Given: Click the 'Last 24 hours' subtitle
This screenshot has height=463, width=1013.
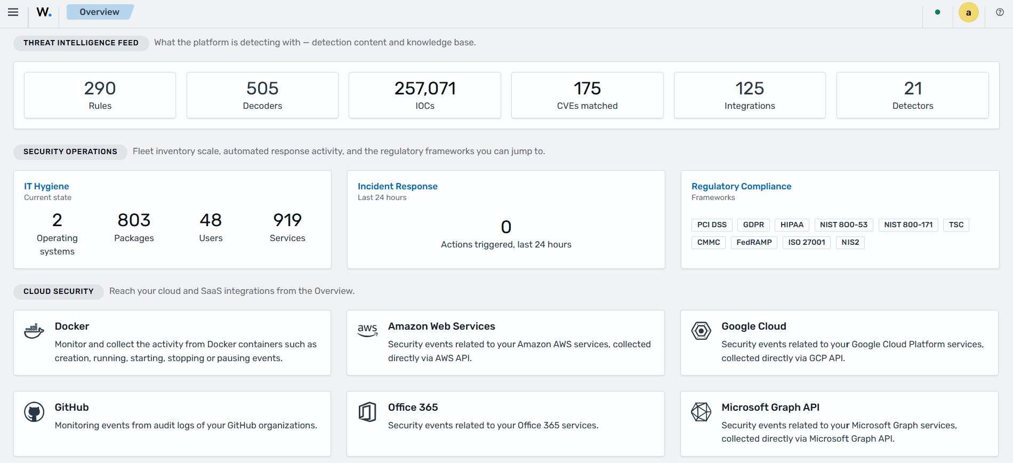Looking at the screenshot, I should [x=382, y=197].
